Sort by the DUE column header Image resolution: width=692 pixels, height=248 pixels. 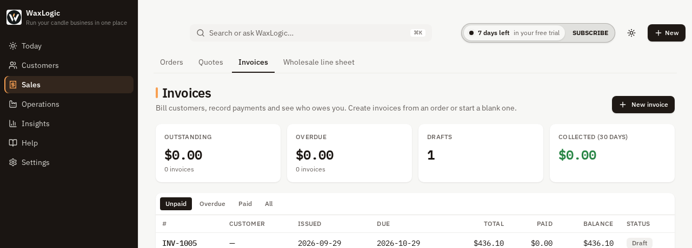(x=383, y=224)
